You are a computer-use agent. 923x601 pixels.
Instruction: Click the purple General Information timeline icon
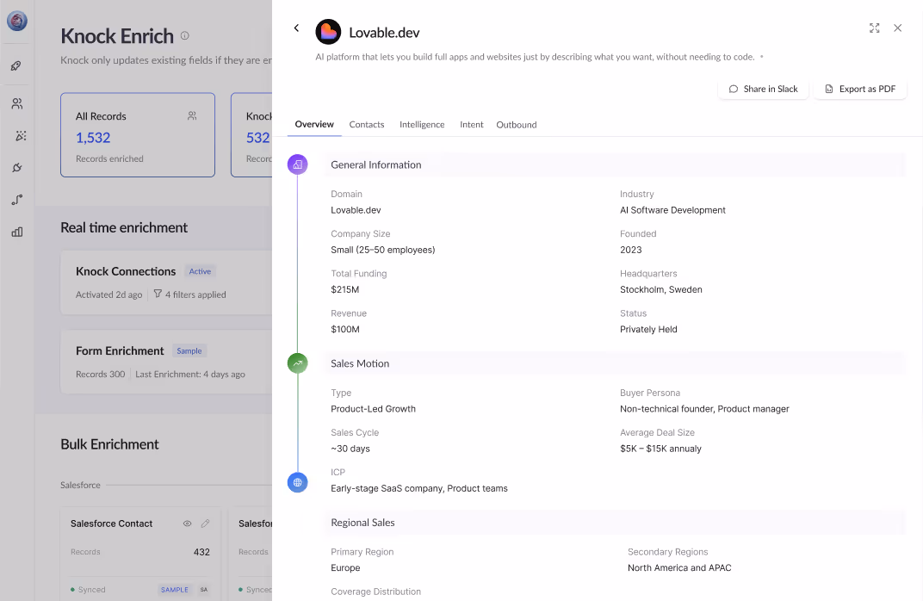[x=297, y=164]
